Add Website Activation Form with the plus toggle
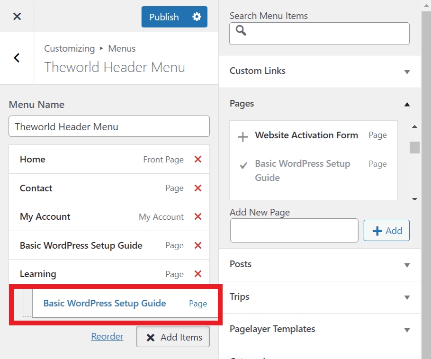Viewport: 431px width, 359px height. (x=242, y=135)
